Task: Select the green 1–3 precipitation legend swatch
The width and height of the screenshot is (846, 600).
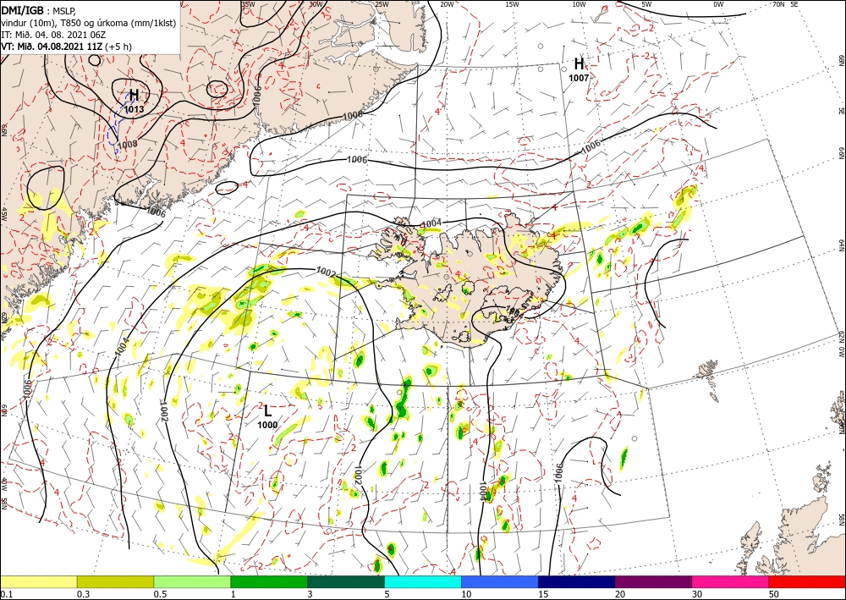Action: coord(269,581)
